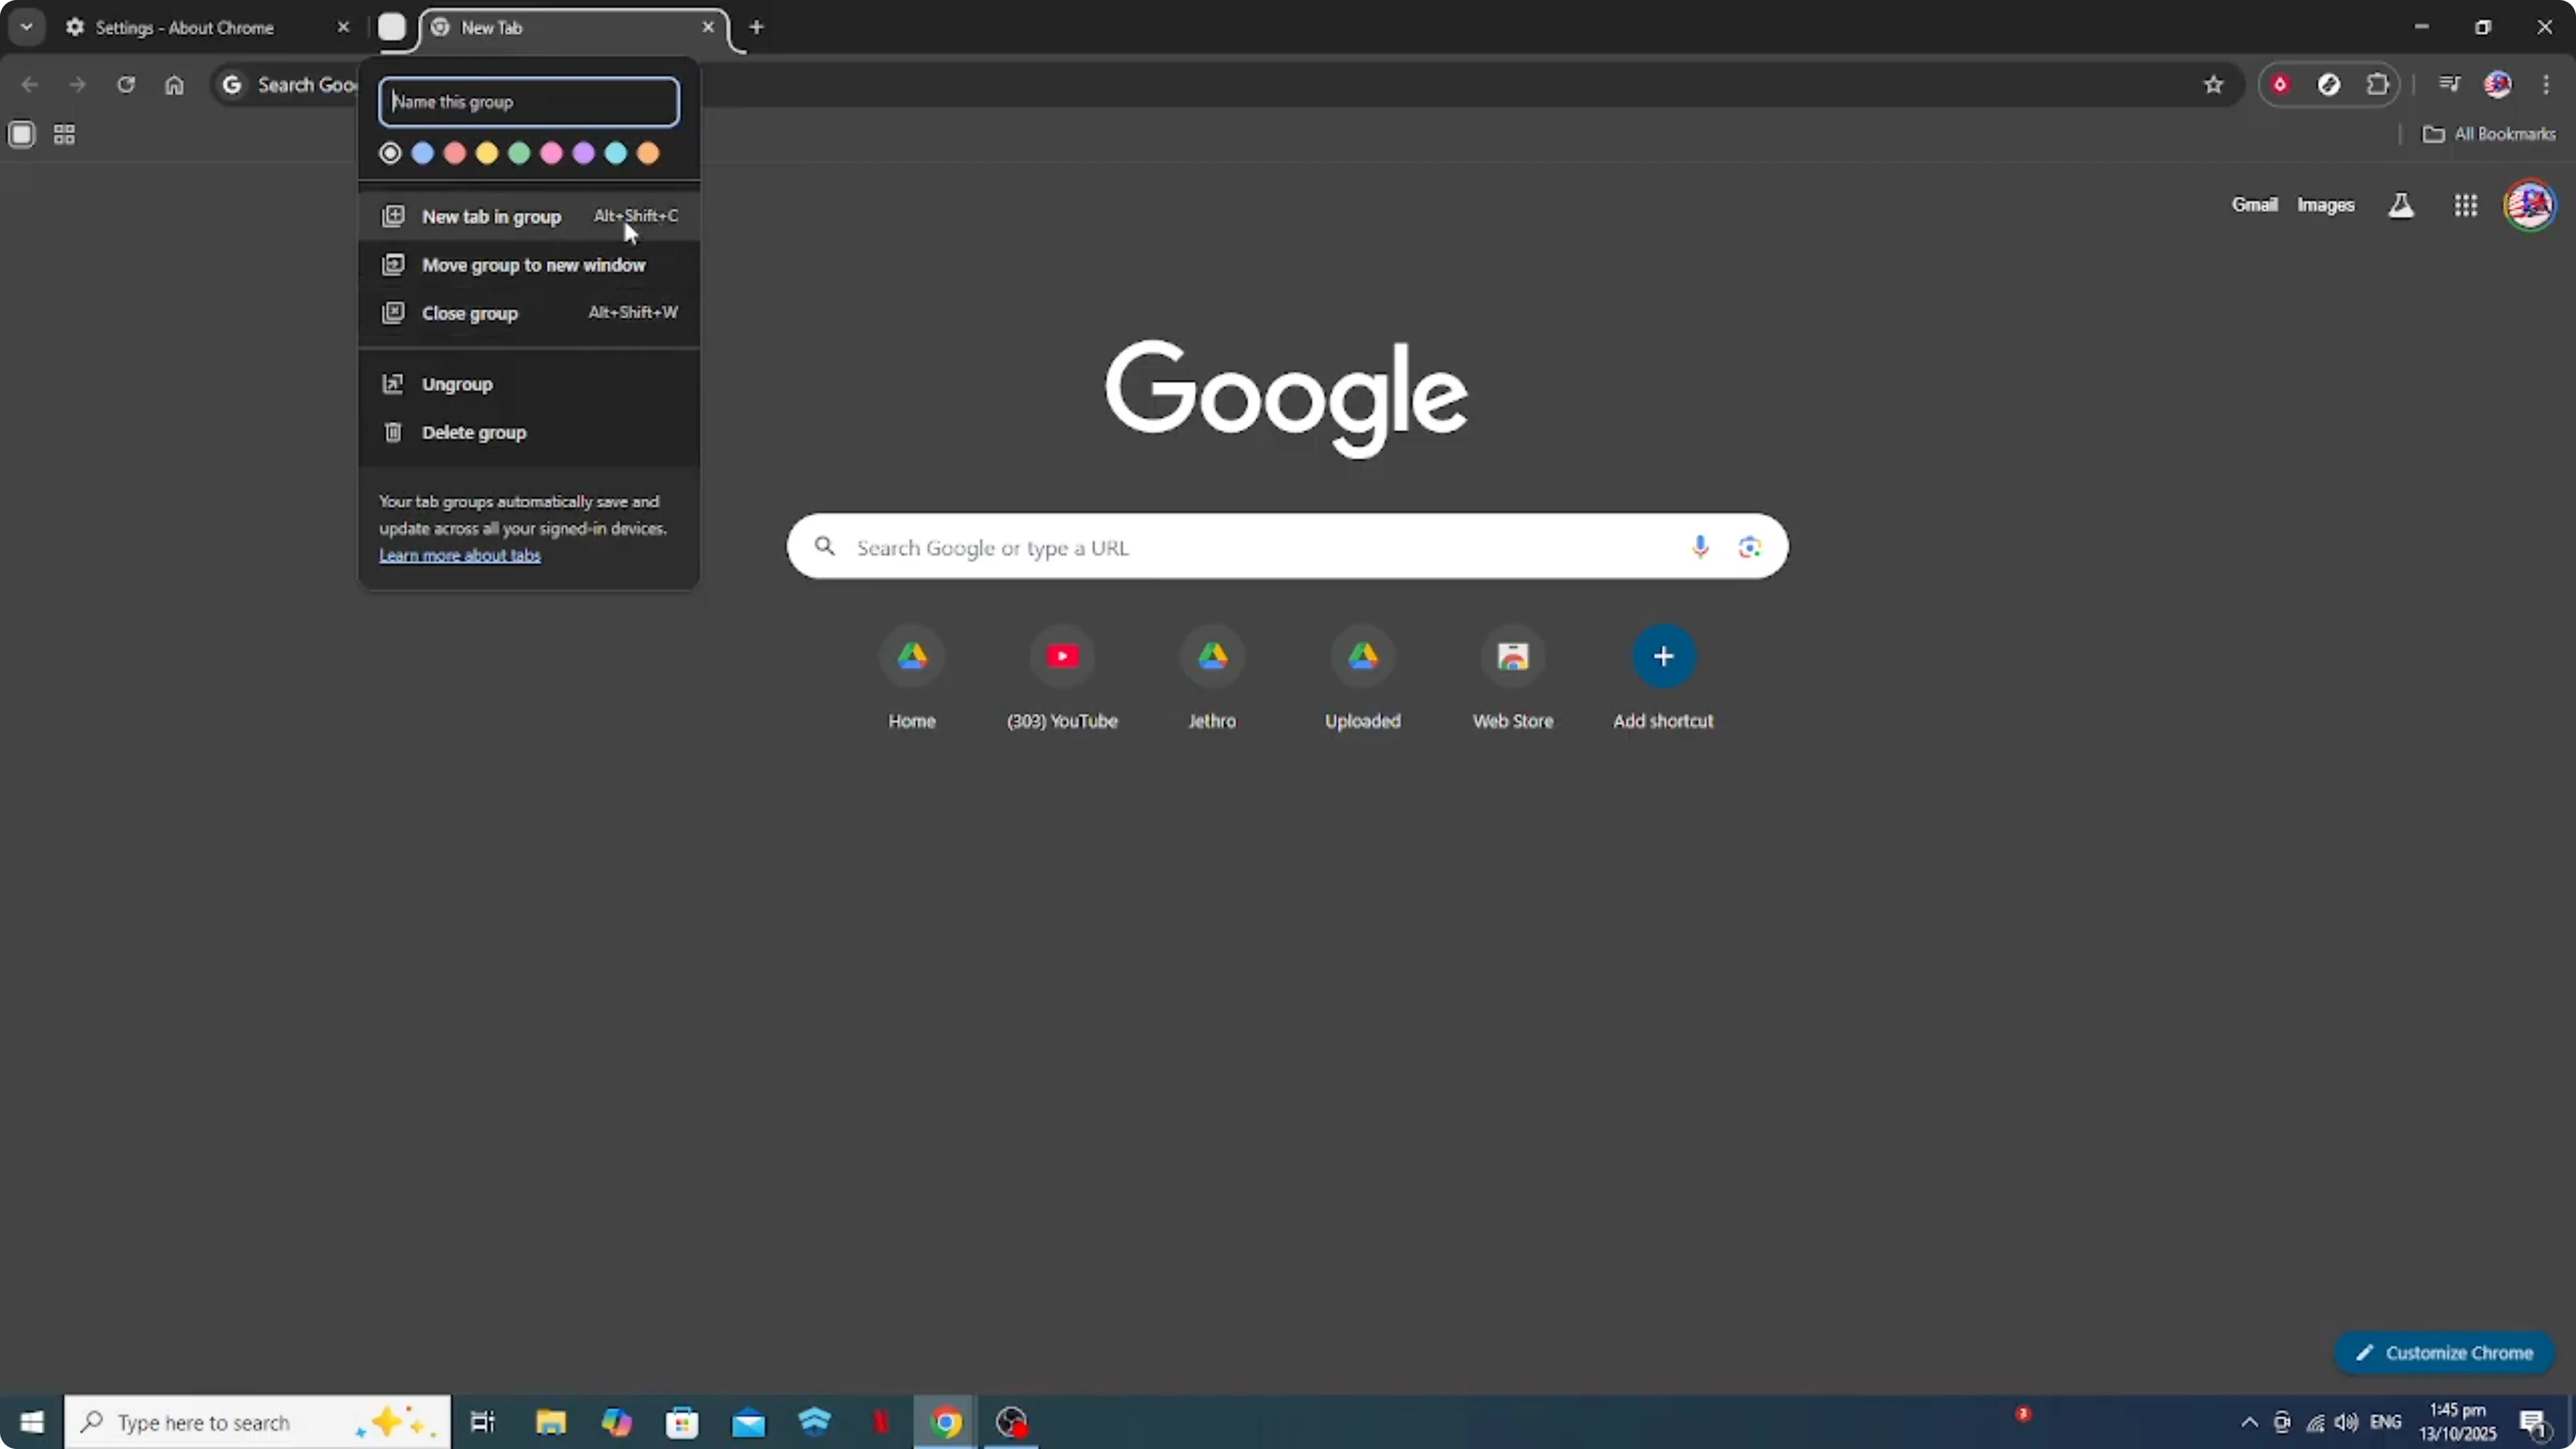
Task: Pick the yellow group color
Action: pos(487,153)
